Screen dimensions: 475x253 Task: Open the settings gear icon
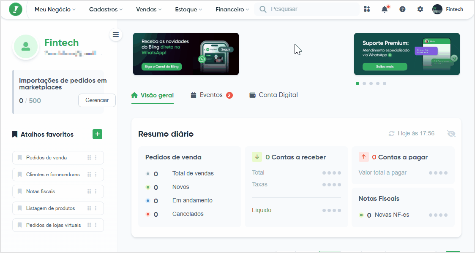click(420, 9)
